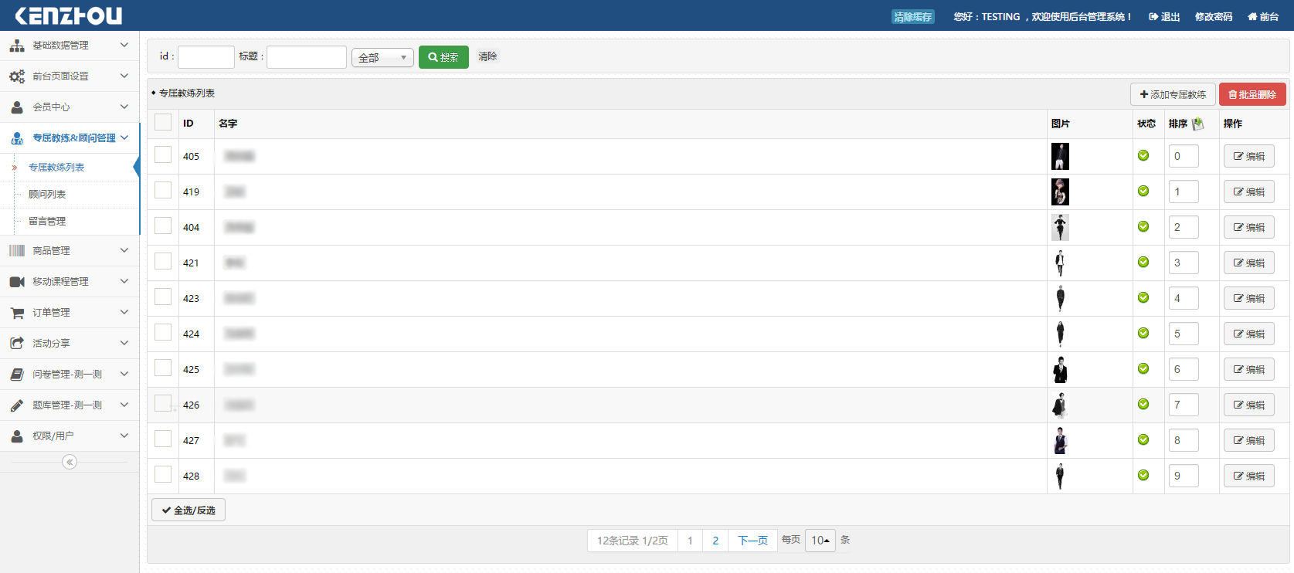Expand the 基础数据管理 sidebar section
Viewport: 1294px width, 573px height.
(70, 46)
